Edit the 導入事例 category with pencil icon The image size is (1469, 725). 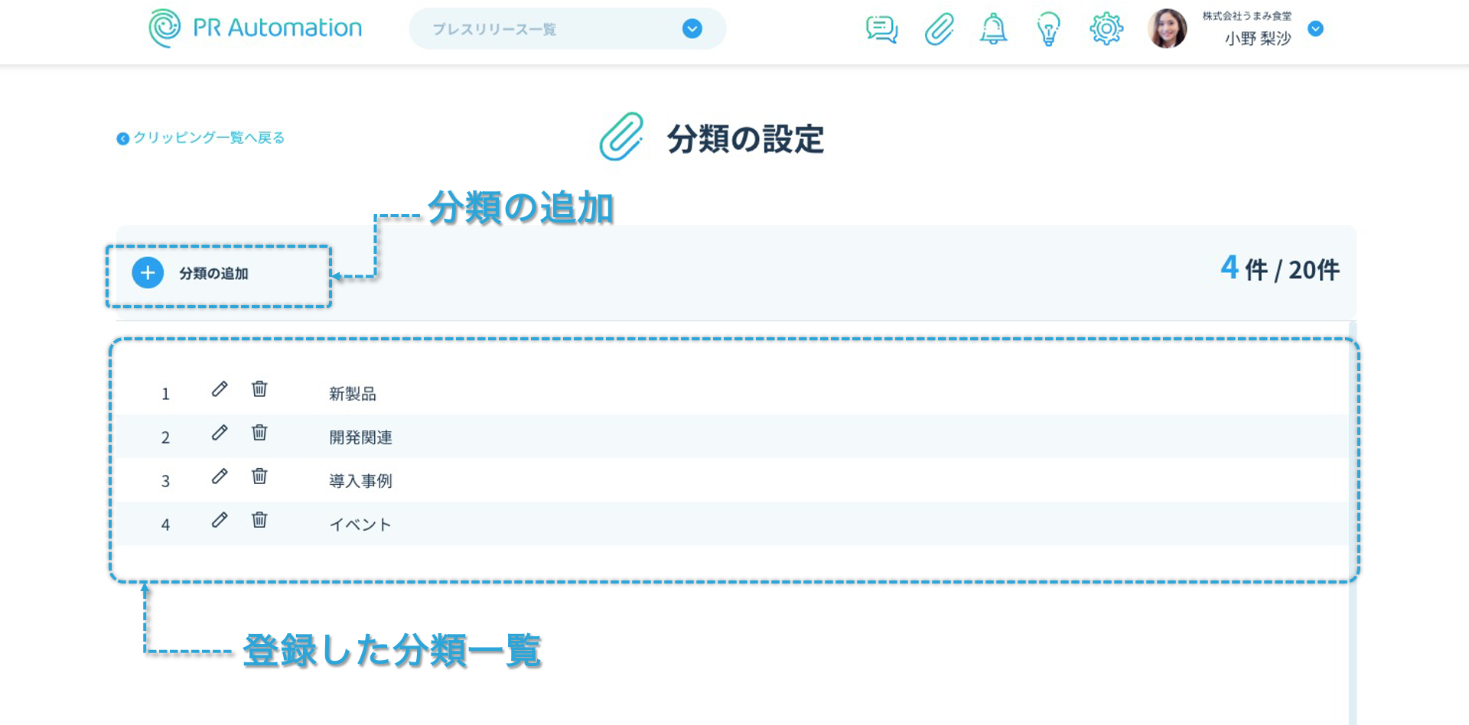[220, 476]
